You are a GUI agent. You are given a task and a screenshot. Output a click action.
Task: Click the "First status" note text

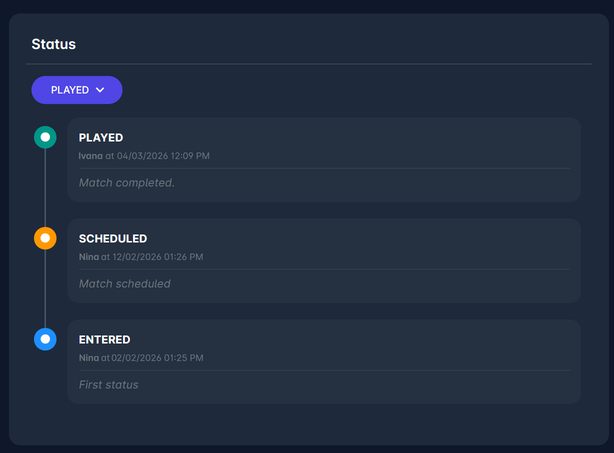pos(108,385)
